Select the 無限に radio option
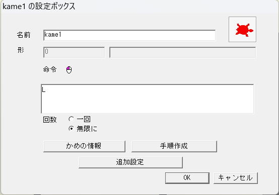This screenshot has width=279, height=195. [71, 129]
